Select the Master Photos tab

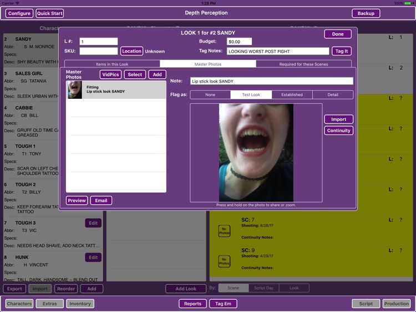click(208, 64)
